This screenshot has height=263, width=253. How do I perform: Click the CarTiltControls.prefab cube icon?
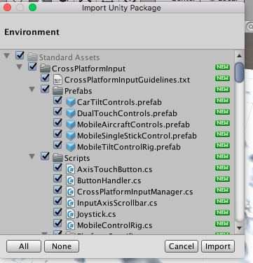pyautogui.click(x=70, y=102)
